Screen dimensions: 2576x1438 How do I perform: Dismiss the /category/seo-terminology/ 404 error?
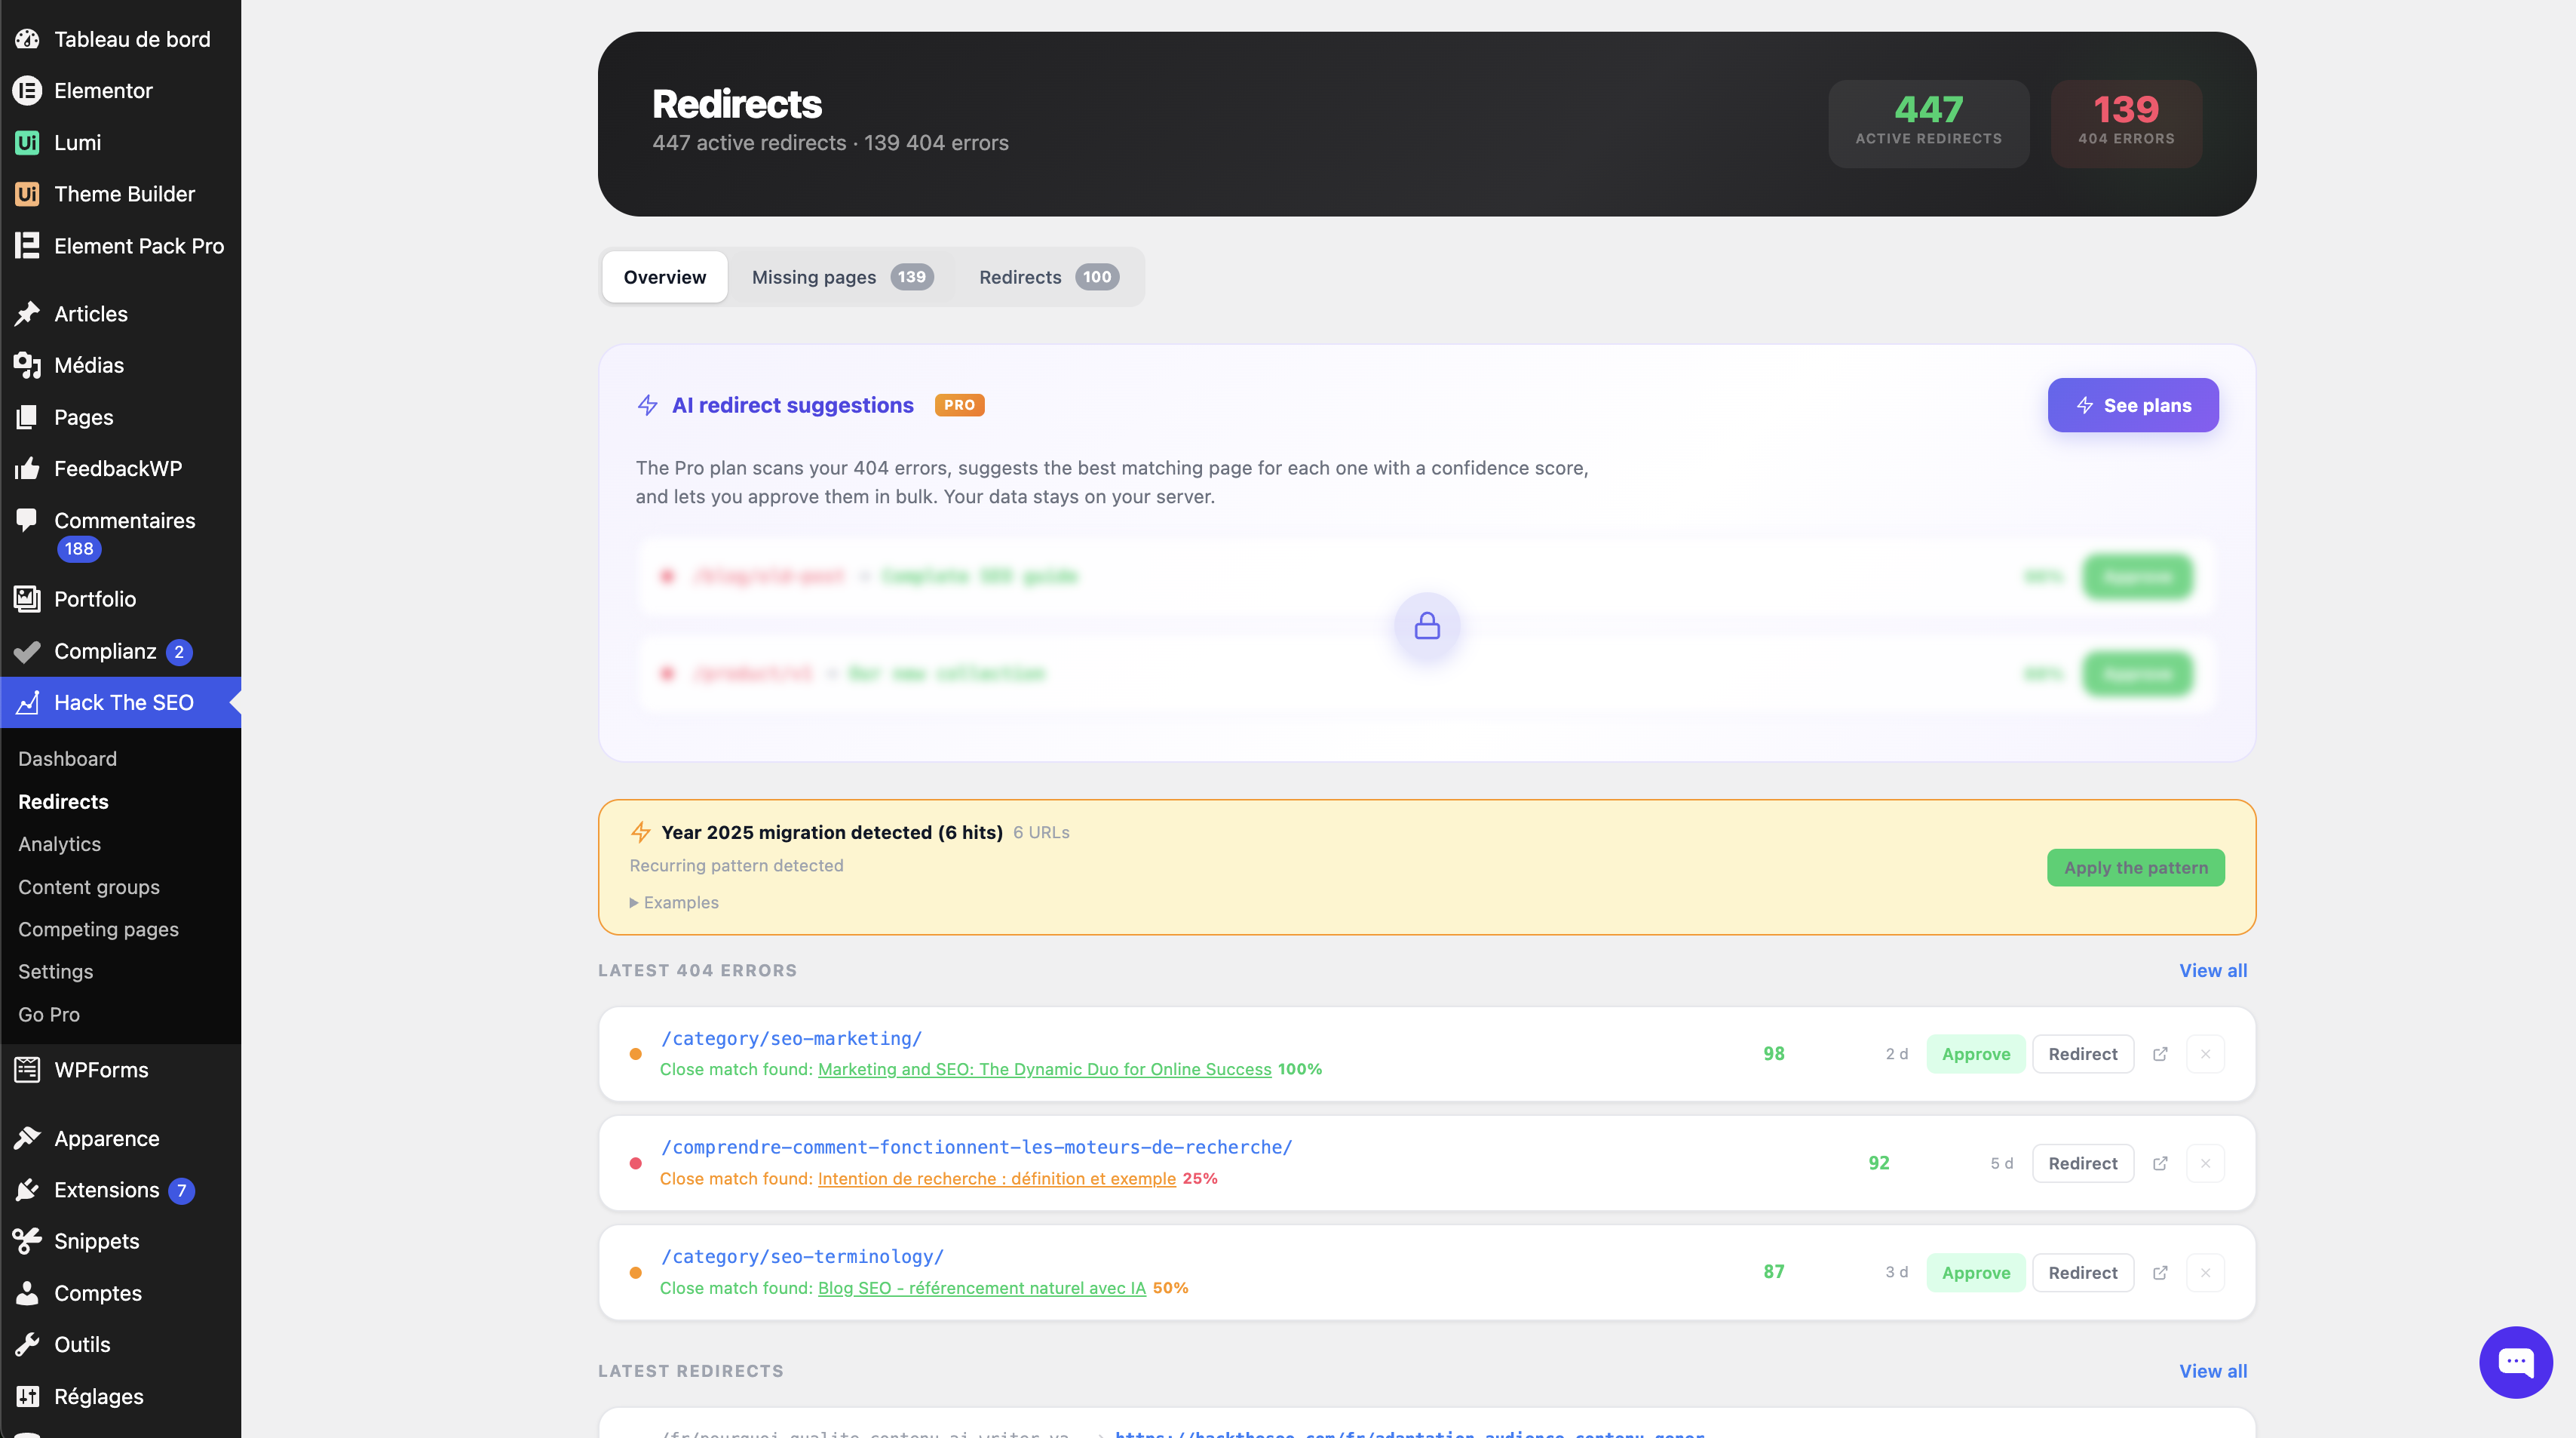[2205, 1272]
